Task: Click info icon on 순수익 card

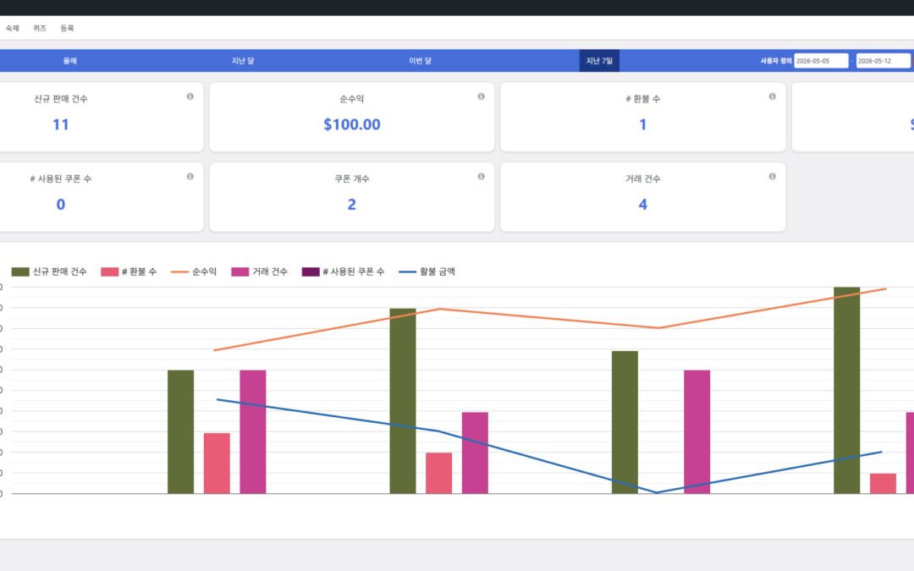Action: pyautogui.click(x=481, y=96)
